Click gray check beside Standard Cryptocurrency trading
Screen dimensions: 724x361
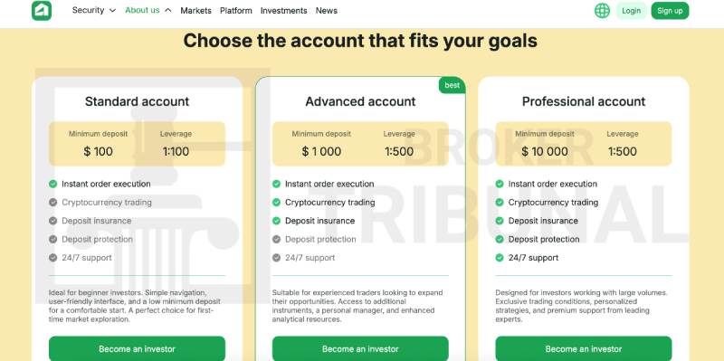click(x=53, y=202)
